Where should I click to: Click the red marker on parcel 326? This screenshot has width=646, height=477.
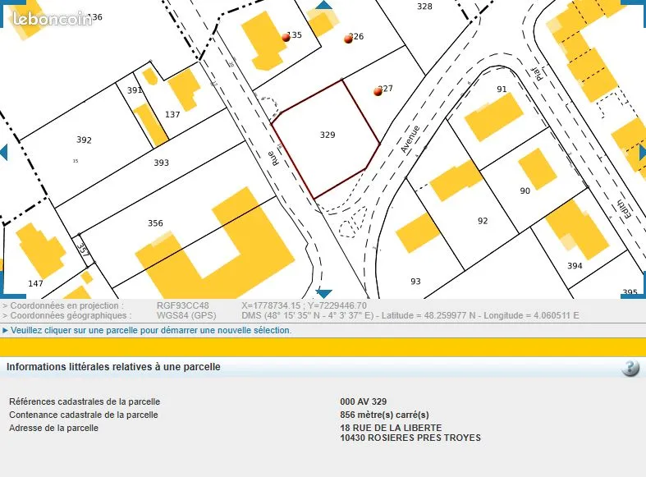348,39
